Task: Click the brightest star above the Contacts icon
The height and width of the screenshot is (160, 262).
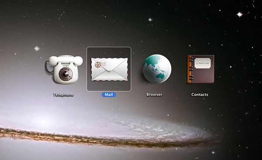Action: pos(240,14)
